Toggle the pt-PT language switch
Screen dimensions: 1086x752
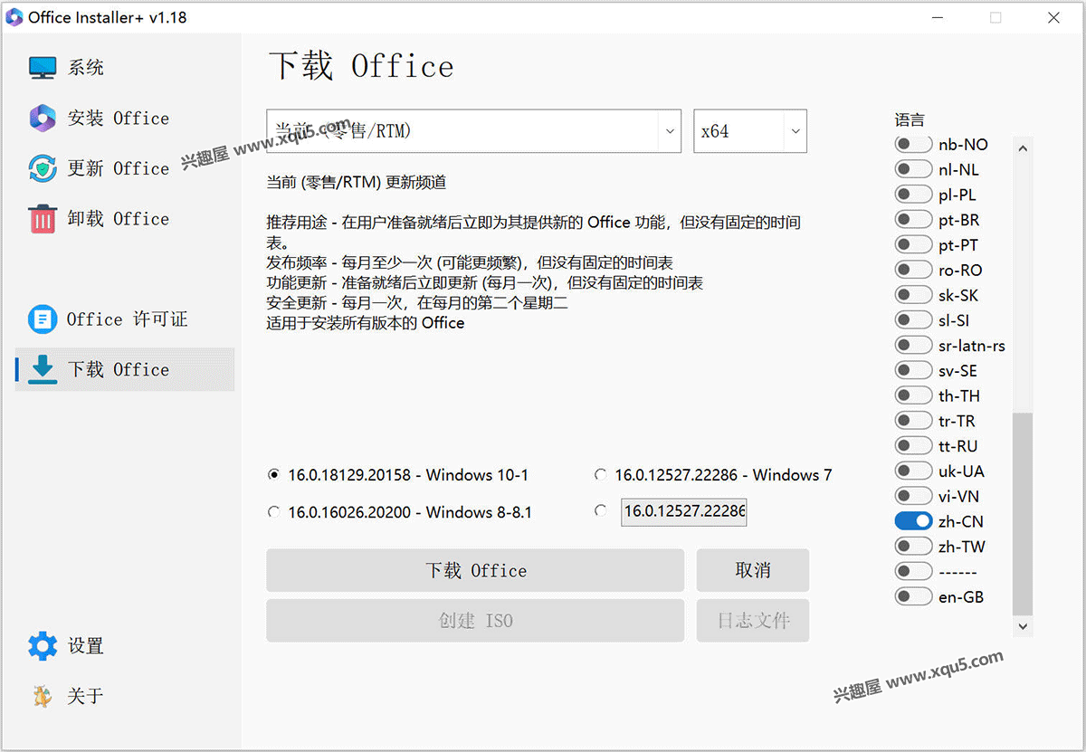913,245
